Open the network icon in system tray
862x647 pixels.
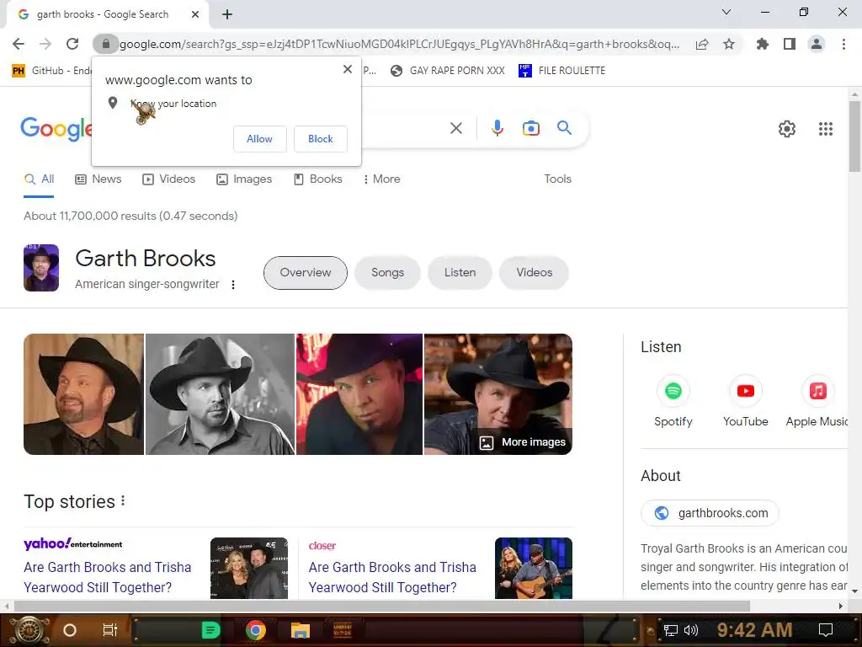coord(671,630)
